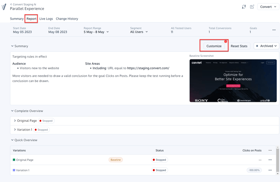Image resolution: width=280 pixels, height=182 pixels.
Task: Collapse the Summary section
Action: click(13, 46)
